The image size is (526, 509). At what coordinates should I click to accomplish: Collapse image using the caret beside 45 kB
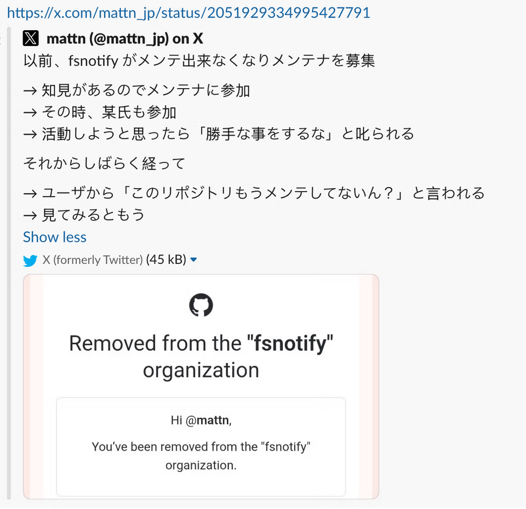pos(193,259)
